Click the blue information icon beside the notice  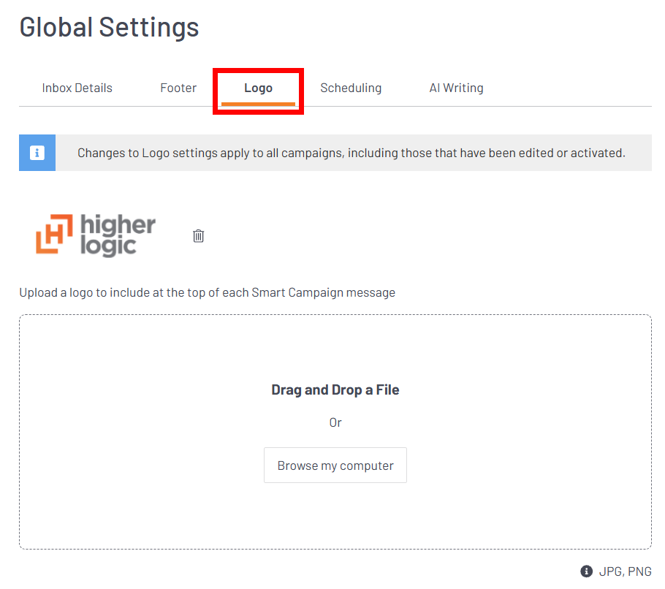(37, 153)
